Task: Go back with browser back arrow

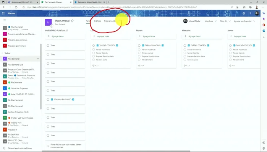Action: point(4,7)
